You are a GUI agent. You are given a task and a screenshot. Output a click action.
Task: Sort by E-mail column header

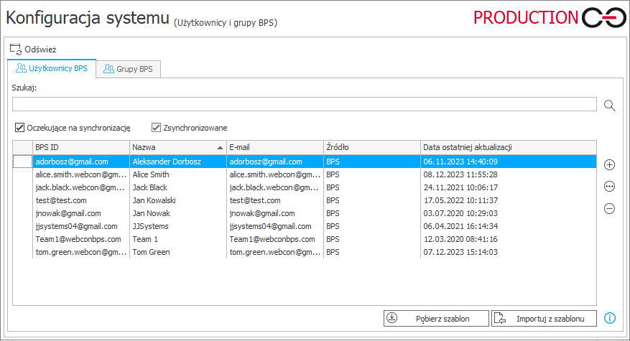275,147
